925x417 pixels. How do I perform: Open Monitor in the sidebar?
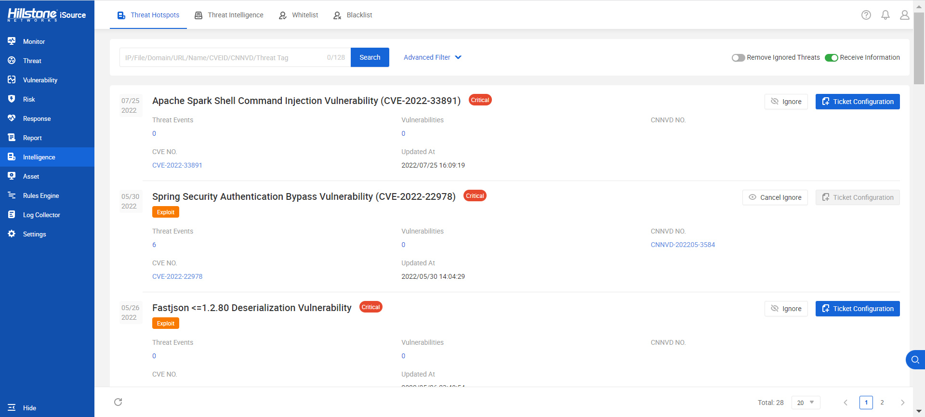click(47, 41)
